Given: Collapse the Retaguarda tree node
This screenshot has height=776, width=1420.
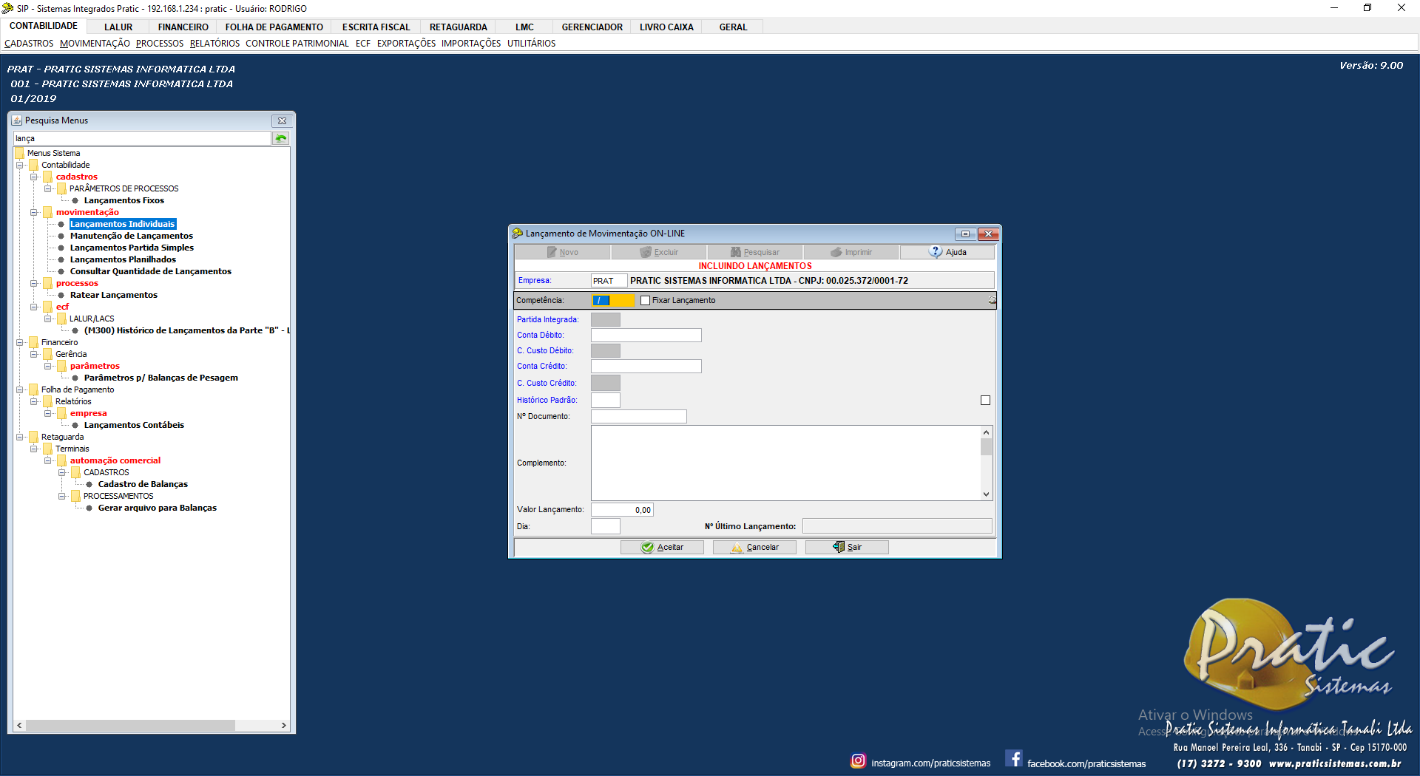Looking at the screenshot, I should (20, 437).
